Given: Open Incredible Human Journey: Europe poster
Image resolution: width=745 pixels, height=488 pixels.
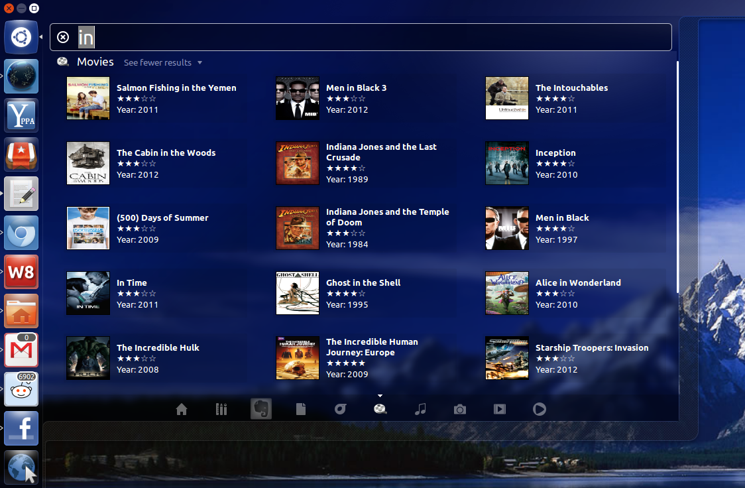Looking at the screenshot, I should (x=298, y=358).
